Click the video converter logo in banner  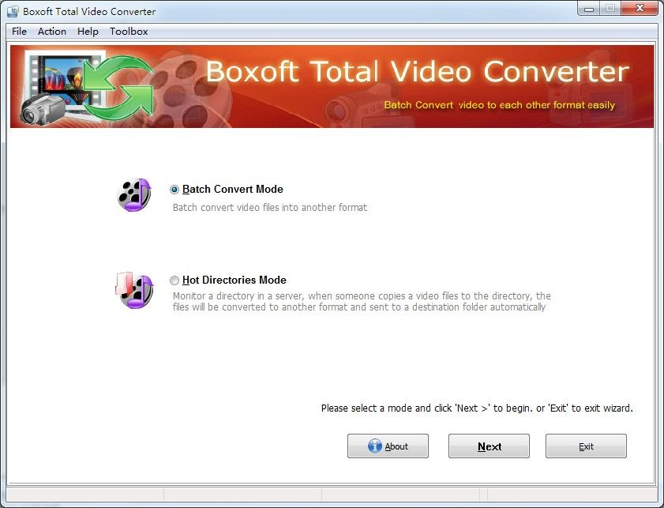(x=87, y=88)
